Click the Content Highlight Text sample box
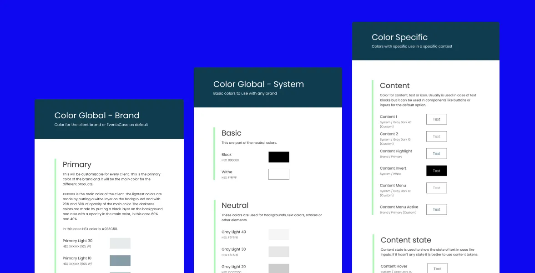 (x=436, y=154)
